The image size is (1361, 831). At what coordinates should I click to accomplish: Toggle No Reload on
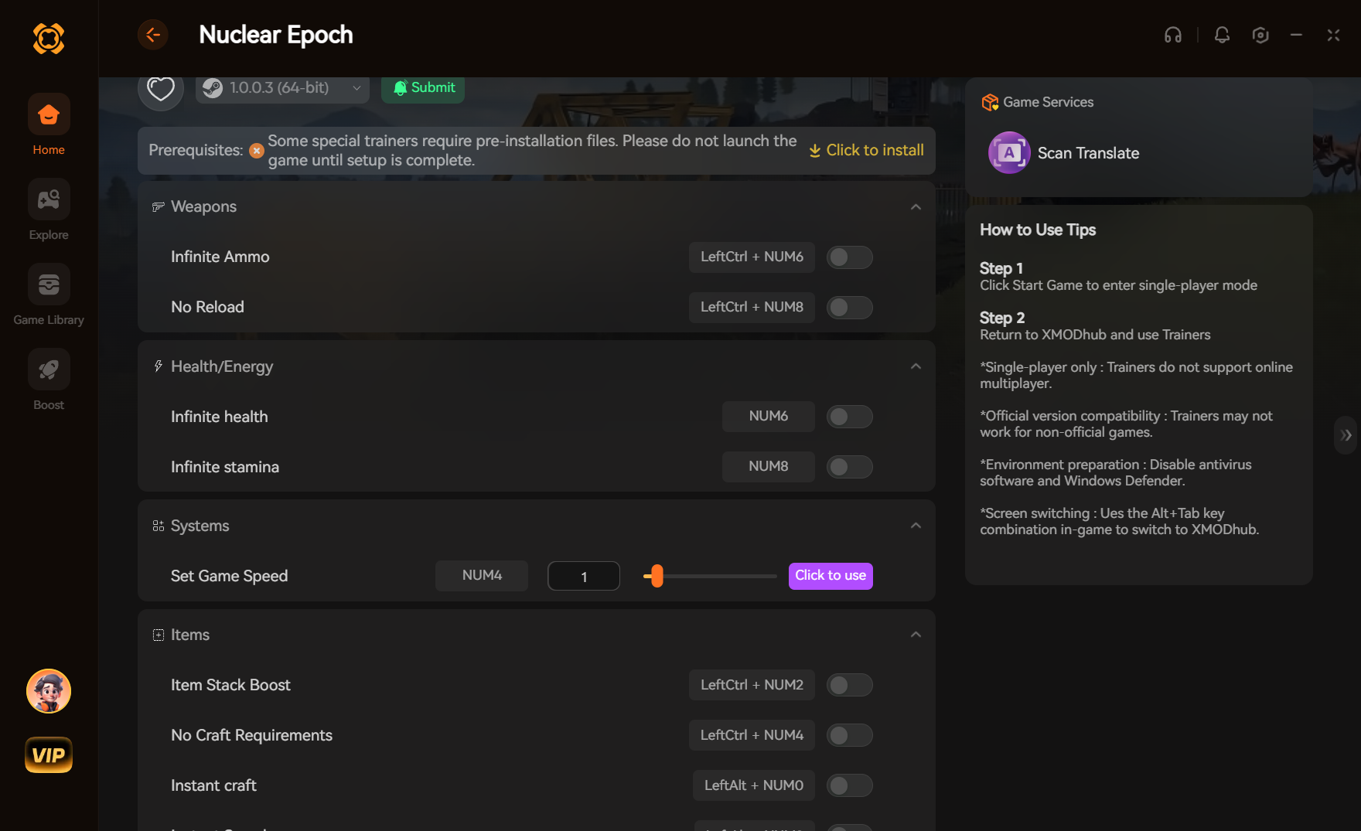pyautogui.click(x=849, y=308)
